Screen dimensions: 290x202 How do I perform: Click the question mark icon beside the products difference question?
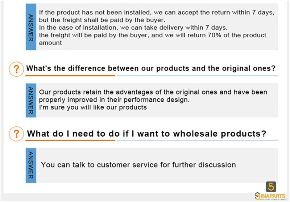[x=16, y=69]
